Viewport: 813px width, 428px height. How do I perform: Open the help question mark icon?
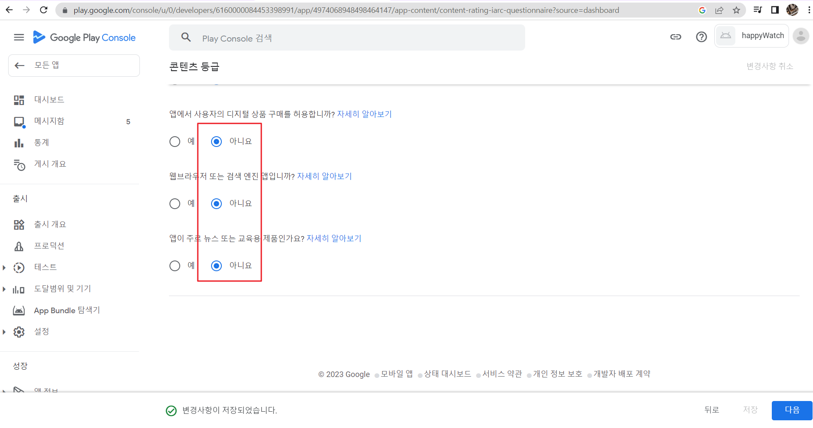[x=701, y=37]
